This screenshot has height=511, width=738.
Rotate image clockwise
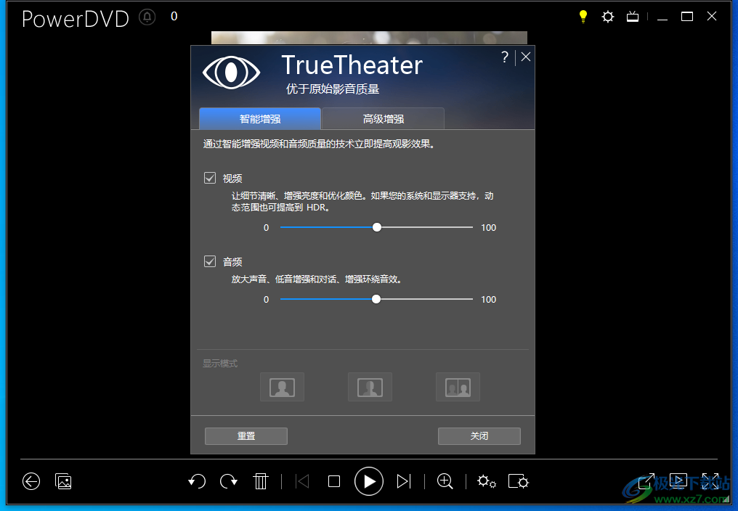tap(229, 481)
